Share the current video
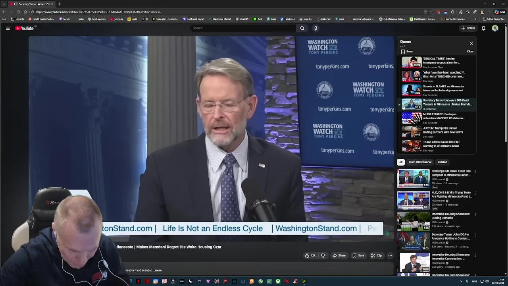The width and height of the screenshot is (508, 286). pyautogui.click(x=339, y=256)
